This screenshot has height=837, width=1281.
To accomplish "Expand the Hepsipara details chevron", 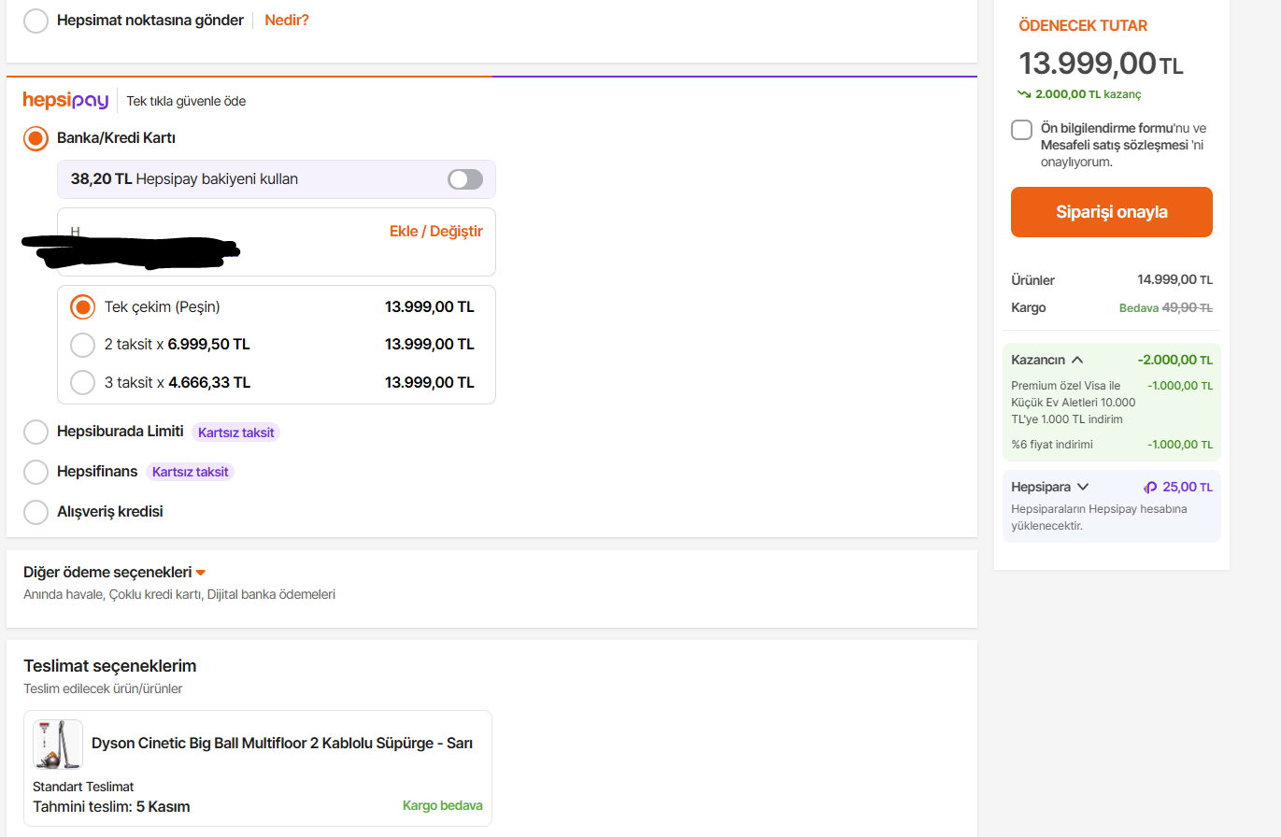I will (x=1083, y=487).
